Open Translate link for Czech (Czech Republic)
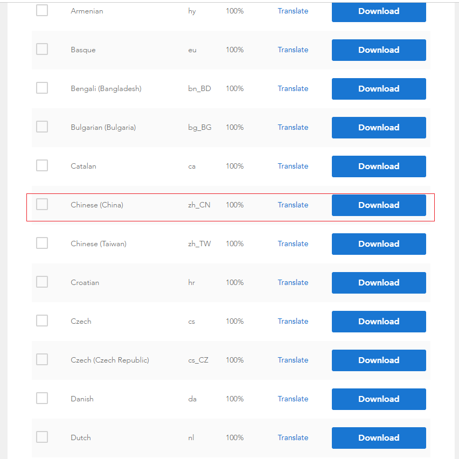 point(293,360)
